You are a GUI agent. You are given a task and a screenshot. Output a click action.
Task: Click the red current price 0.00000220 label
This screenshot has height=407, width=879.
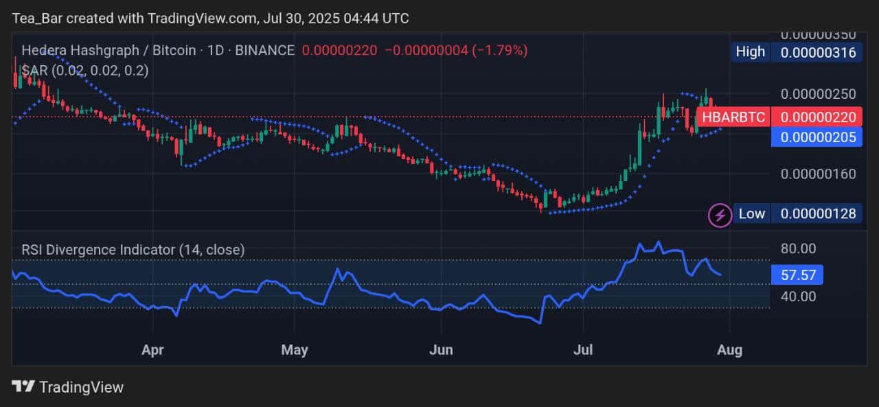[817, 117]
